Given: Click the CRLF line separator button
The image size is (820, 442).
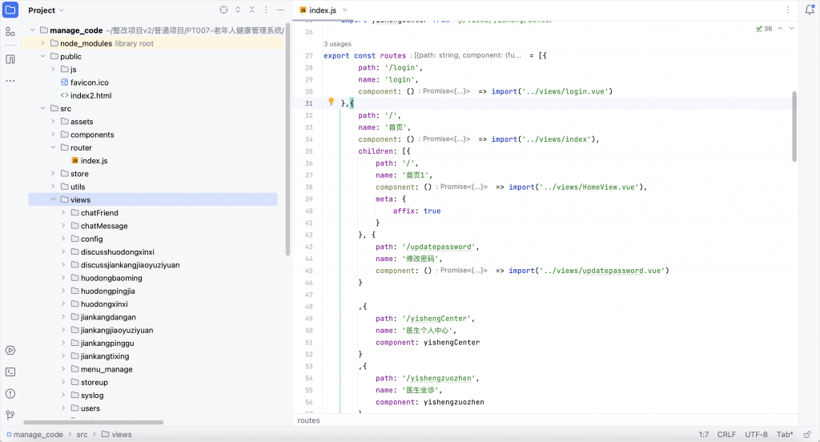Looking at the screenshot, I should coord(726,434).
